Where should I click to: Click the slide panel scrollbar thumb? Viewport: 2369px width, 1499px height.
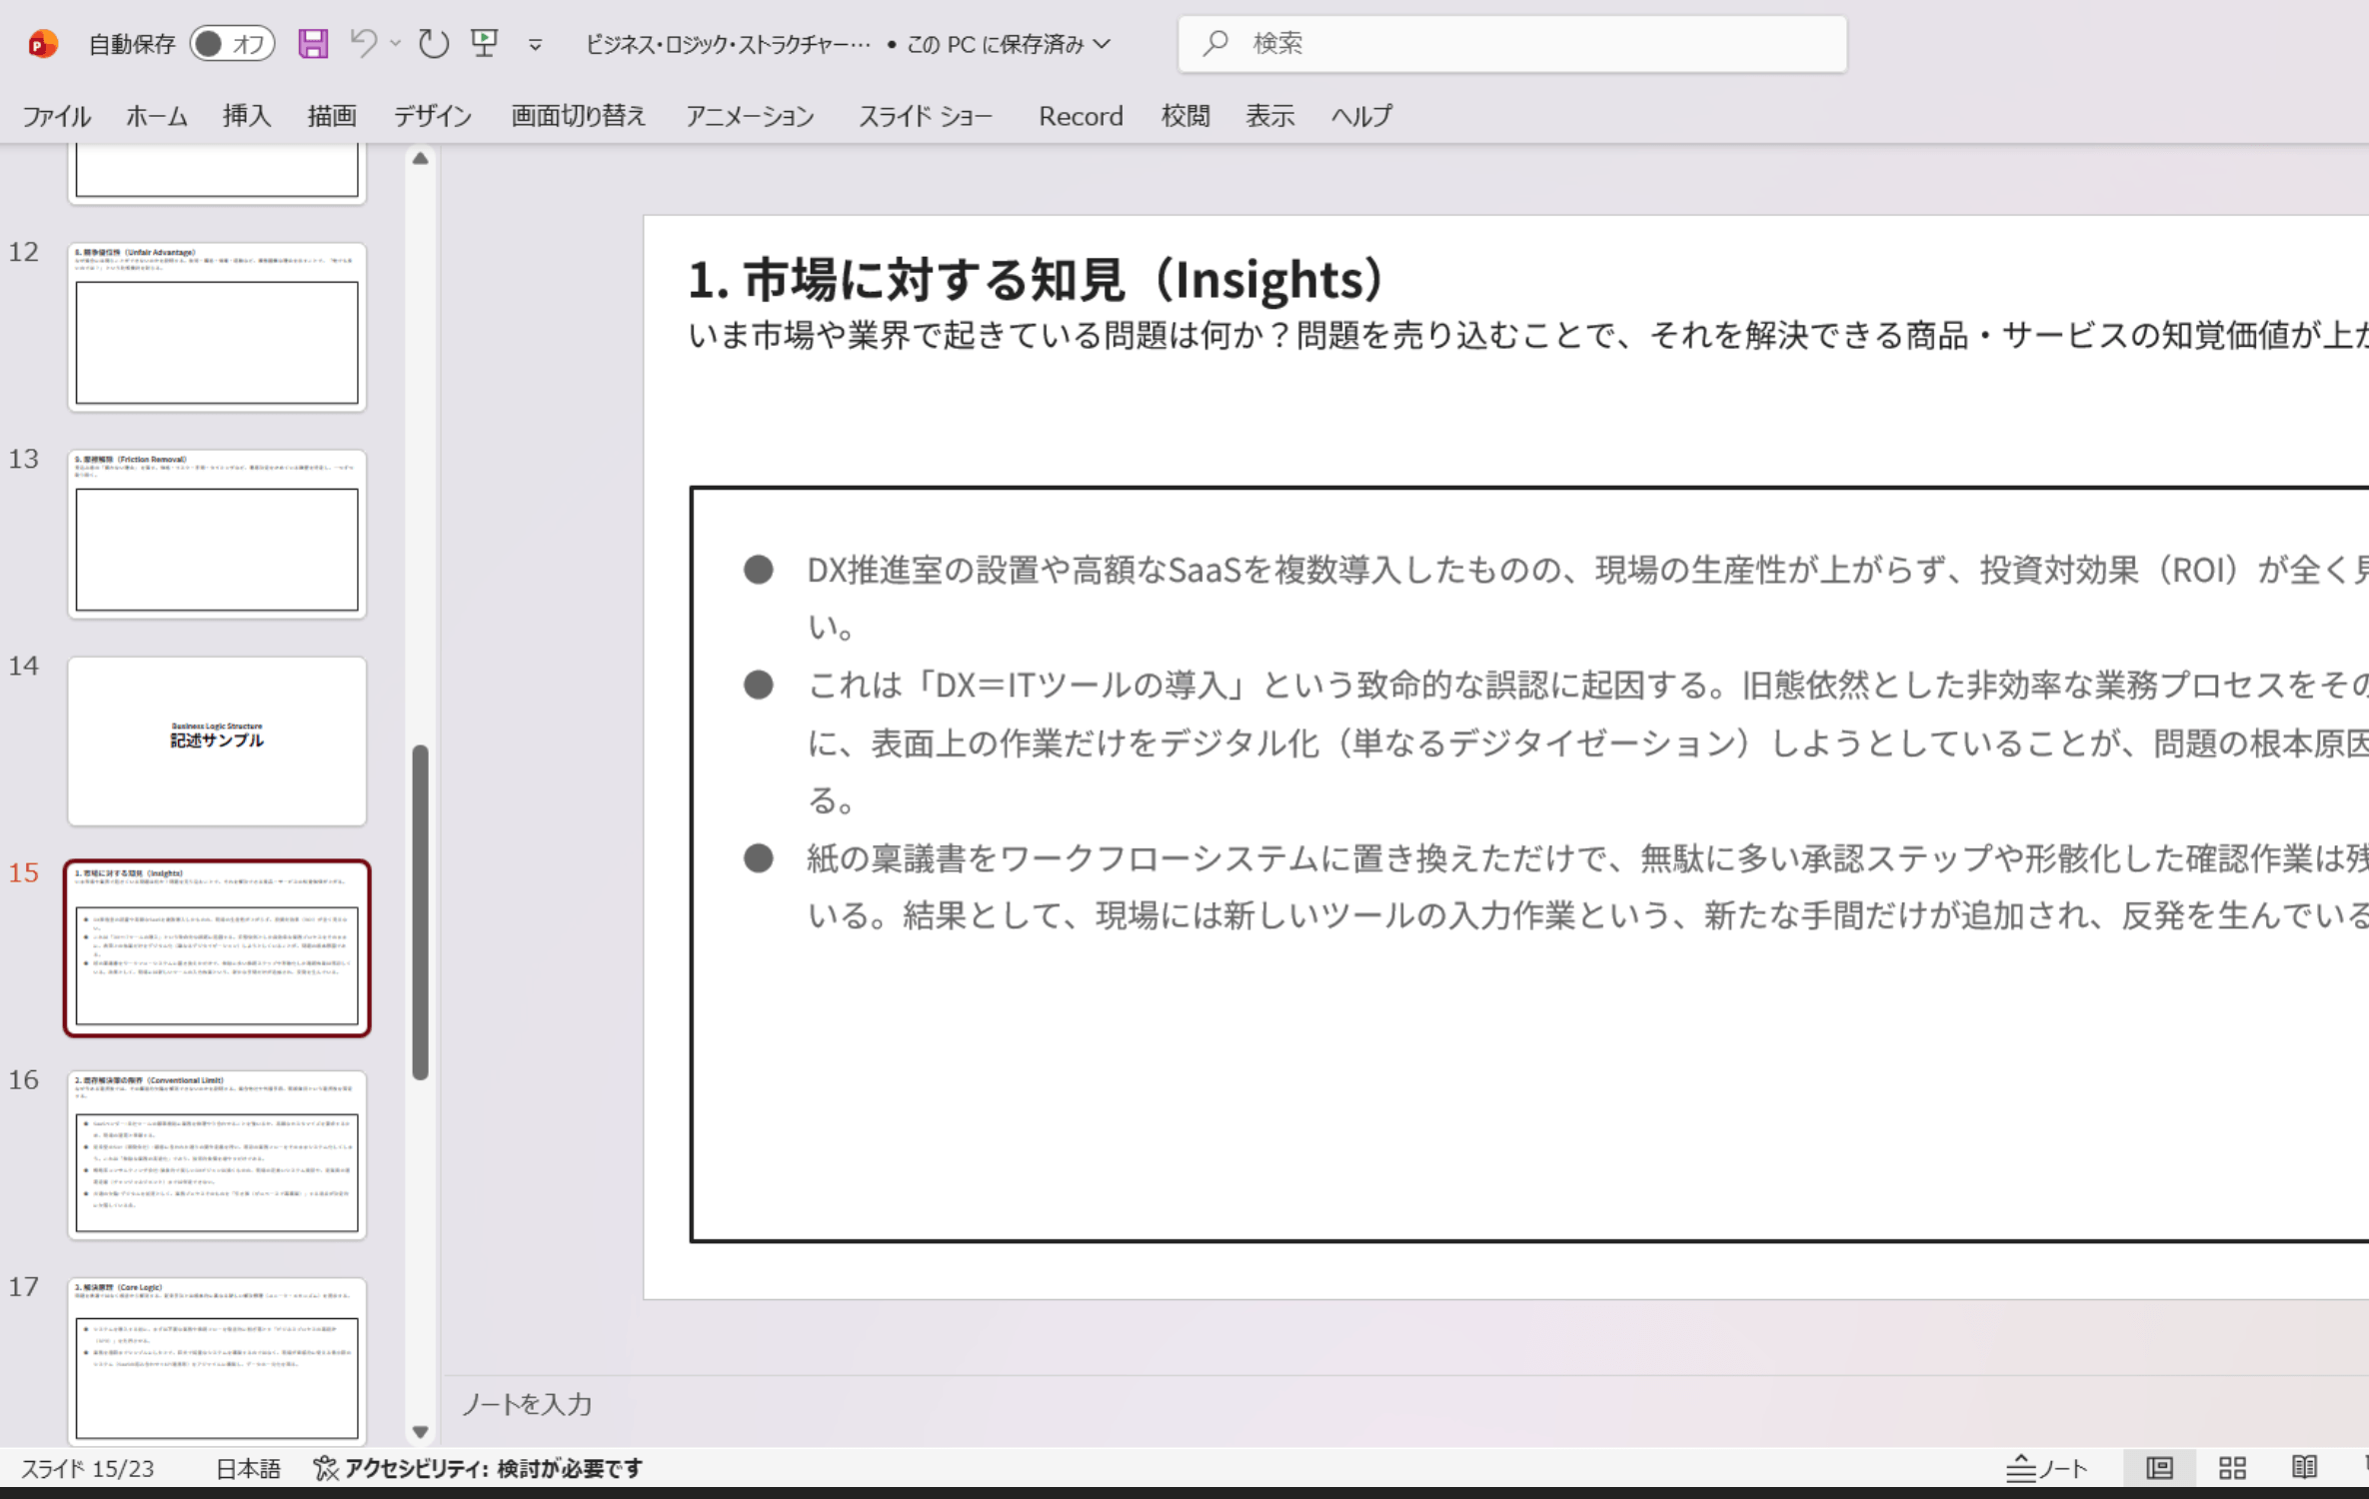(421, 911)
